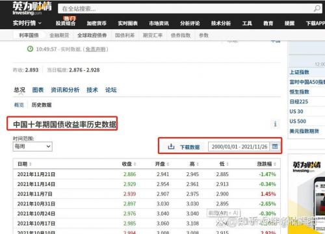Sort table by 高 column arrows
This screenshot has height=234, width=325.
pos(198,164)
